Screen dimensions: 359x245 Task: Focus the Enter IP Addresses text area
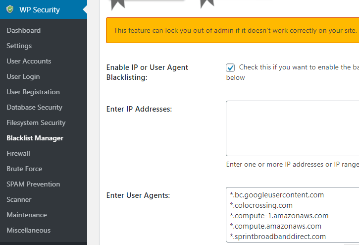click(x=292, y=128)
